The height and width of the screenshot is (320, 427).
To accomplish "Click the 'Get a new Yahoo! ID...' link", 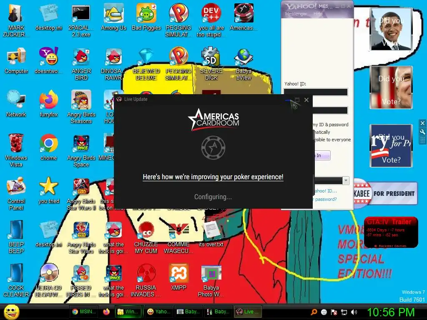I will (x=326, y=191).
